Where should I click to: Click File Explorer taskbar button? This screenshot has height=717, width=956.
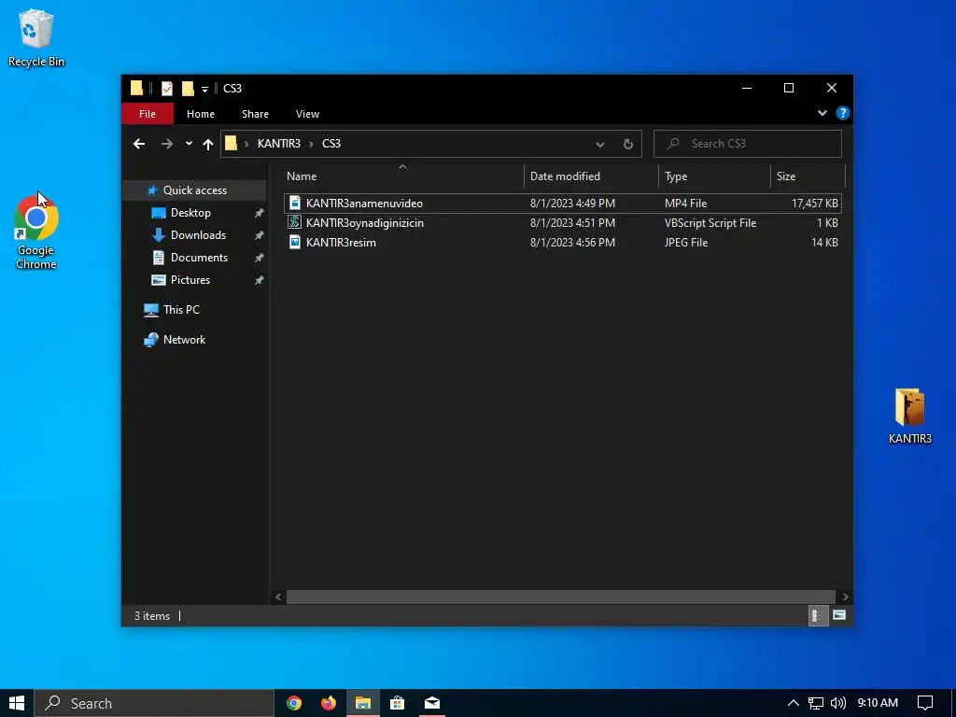[x=363, y=703]
